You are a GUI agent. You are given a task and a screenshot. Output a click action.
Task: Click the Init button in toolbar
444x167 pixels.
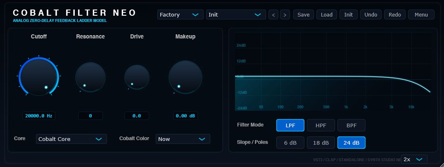[x=349, y=15]
